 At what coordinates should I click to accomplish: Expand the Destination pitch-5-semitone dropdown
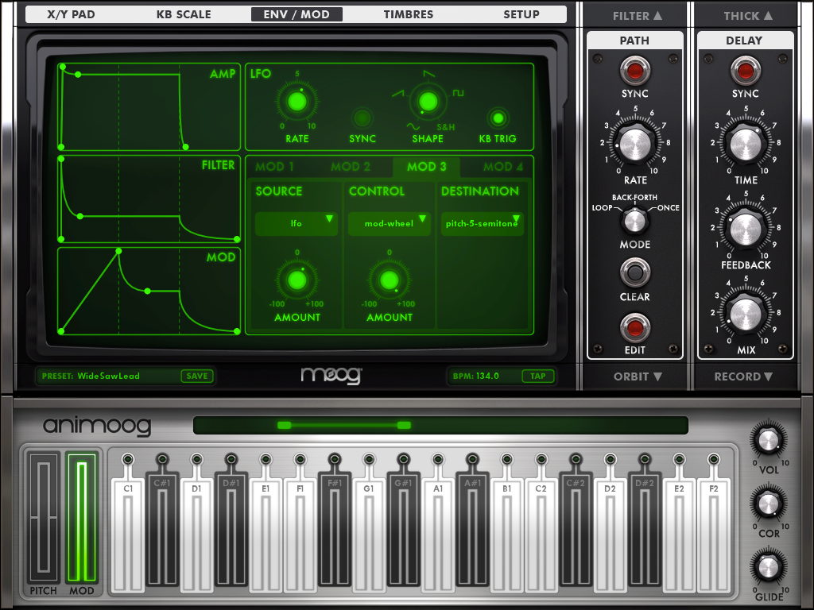point(483,224)
